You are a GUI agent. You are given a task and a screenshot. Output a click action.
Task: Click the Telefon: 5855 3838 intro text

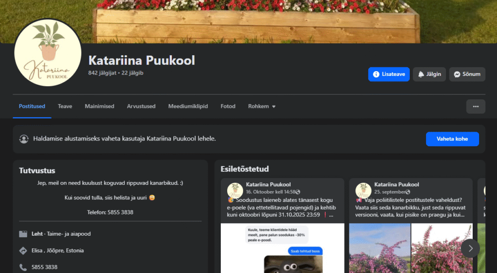point(110,212)
